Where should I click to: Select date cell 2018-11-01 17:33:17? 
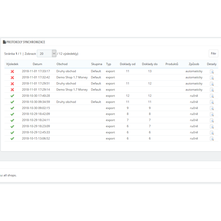tap(36, 71)
